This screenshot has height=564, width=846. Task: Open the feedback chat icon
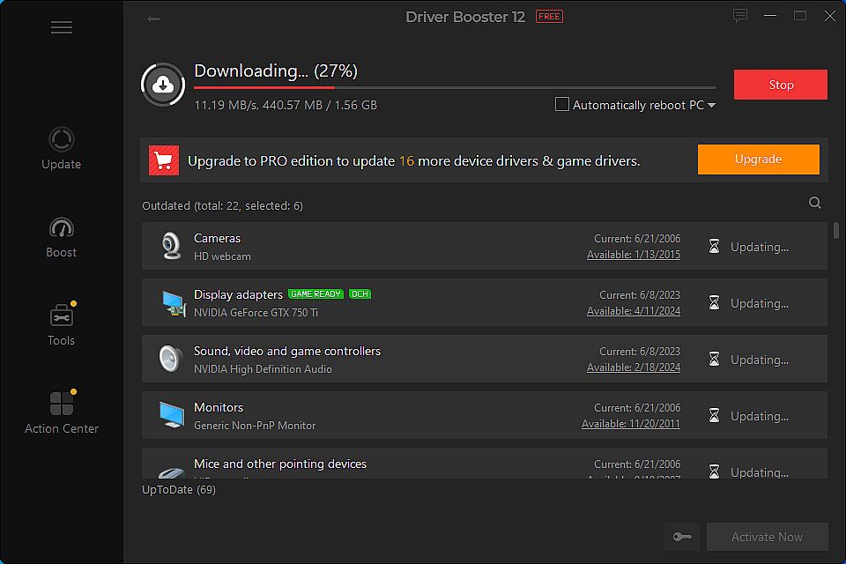pyautogui.click(x=739, y=16)
